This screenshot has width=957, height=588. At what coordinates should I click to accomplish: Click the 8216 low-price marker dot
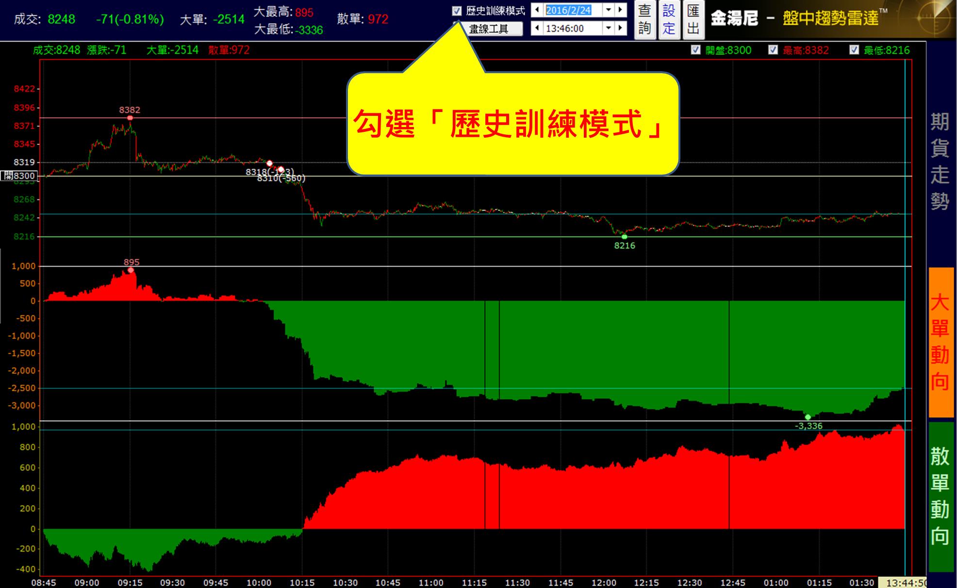[624, 237]
